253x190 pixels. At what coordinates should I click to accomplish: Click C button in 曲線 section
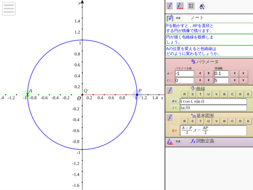[x=232, y=94]
